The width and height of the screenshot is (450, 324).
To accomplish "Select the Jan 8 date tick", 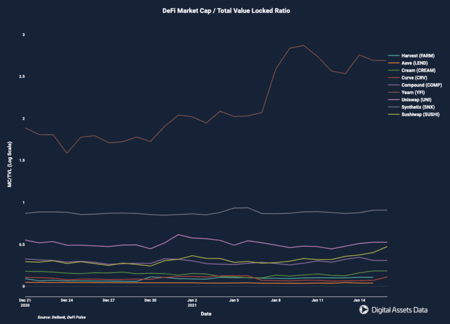I will (x=276, y=300).
